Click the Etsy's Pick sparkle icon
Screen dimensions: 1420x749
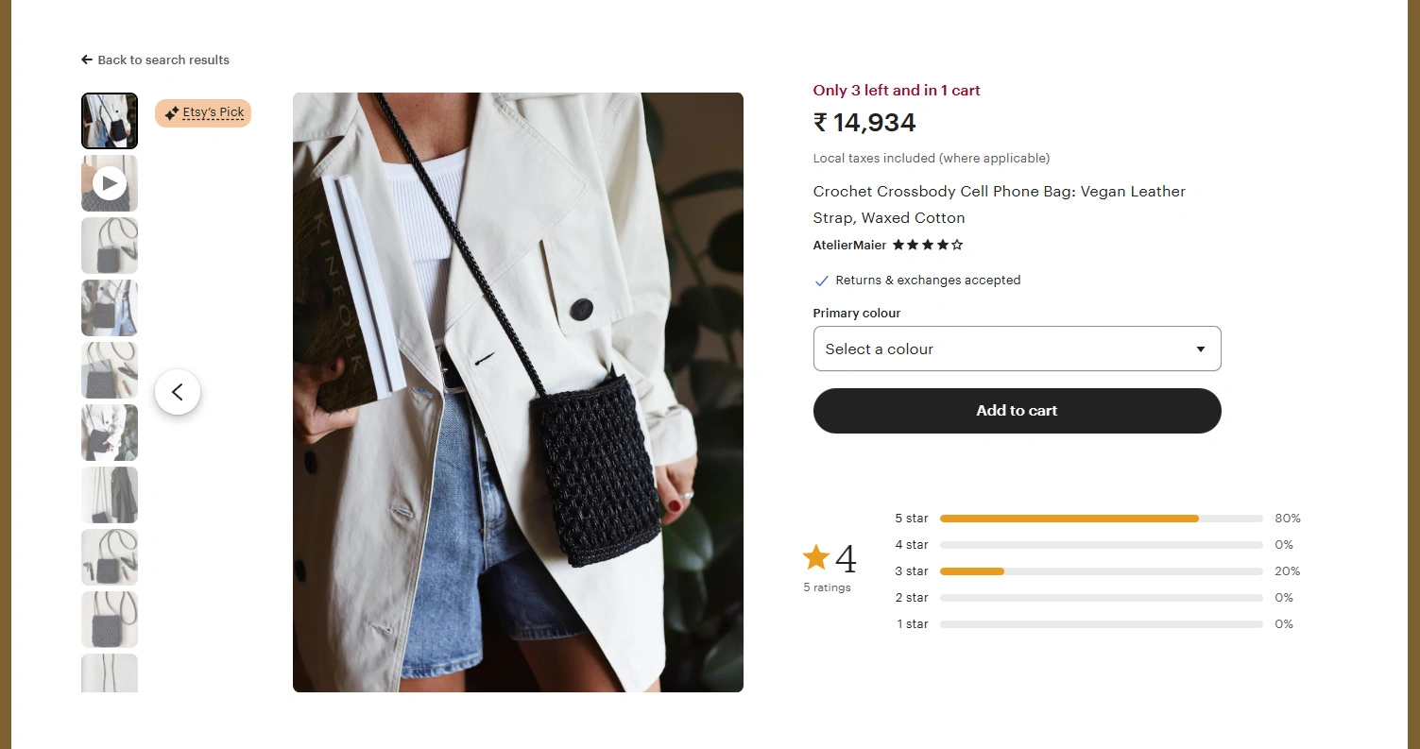pos(171,113)
